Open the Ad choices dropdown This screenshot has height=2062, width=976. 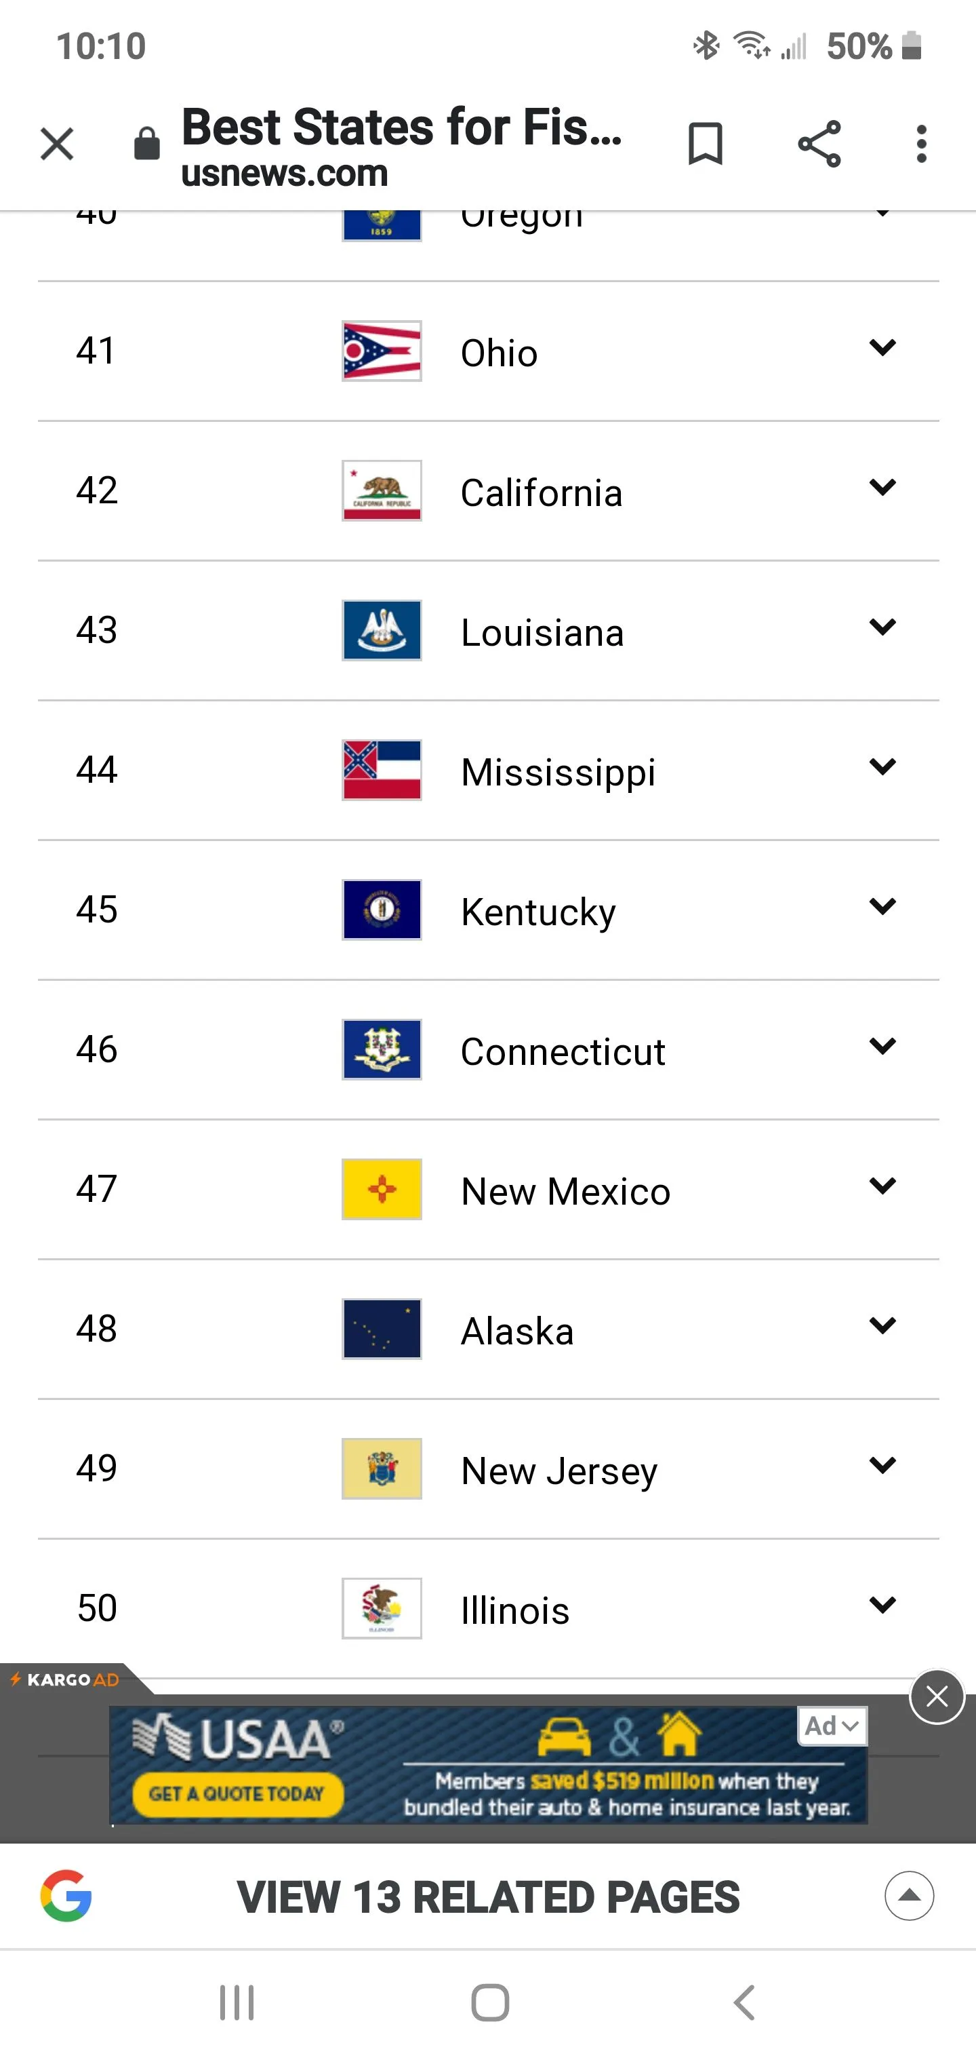pos(832,1727)
